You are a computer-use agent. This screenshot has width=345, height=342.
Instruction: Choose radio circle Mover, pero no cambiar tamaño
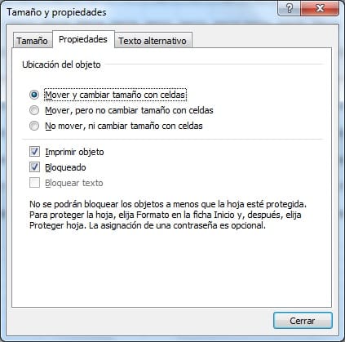[x=34, y=110]
